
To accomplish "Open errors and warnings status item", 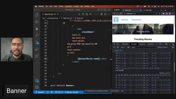I will click(x=59, y=92).
